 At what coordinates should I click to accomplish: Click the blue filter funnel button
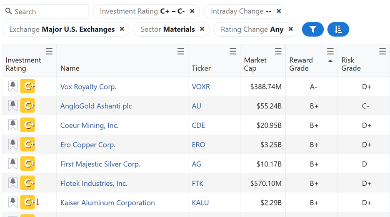pyautogui.click(x=312, y=30)
